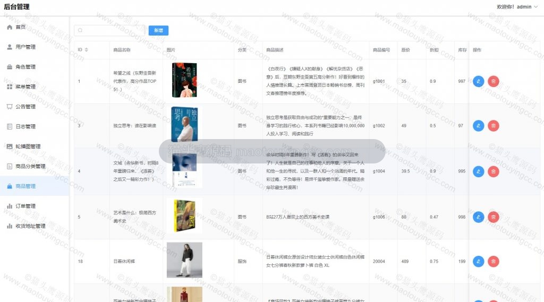Edit product g1006 艺术是什么
Viewport: 544px width, 302px height.
tap(479, 217)
